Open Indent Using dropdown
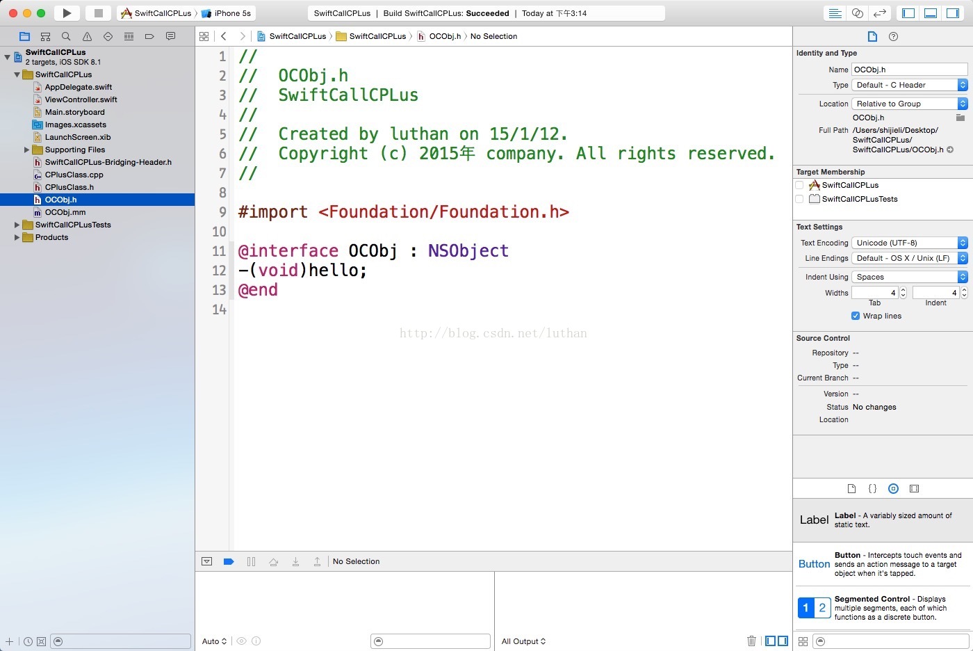The height and width of the screenshot is (651, 973). [x=909, y=277]
